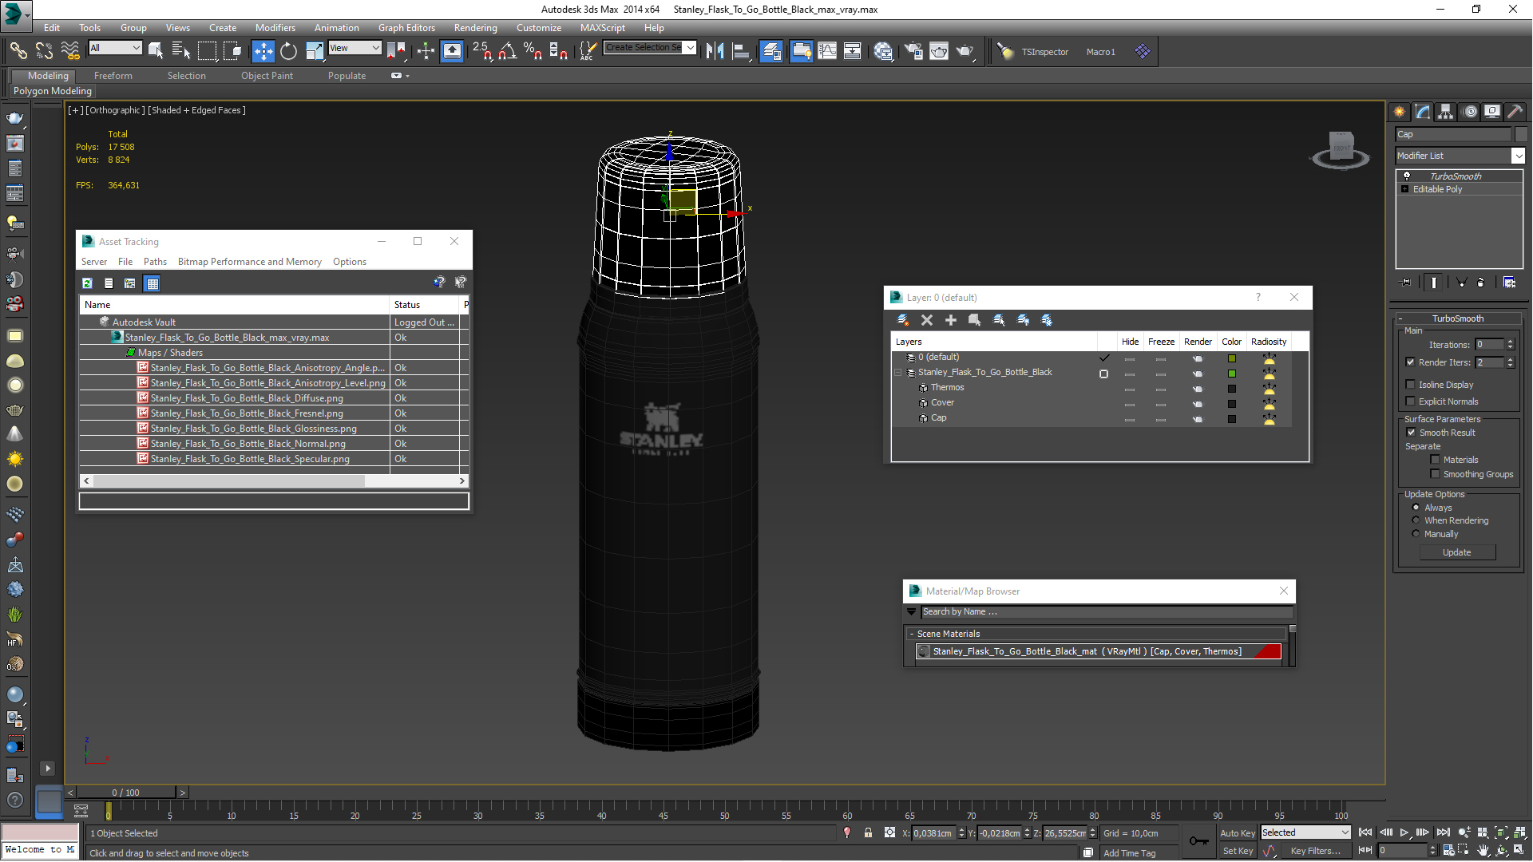Click the color swatch for Thermos layer

(x=1232, y=389)
